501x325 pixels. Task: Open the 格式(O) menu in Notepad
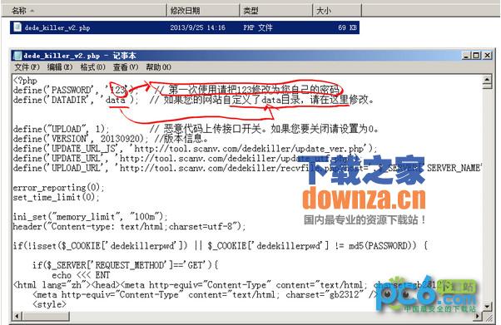(x=92, y=67)
